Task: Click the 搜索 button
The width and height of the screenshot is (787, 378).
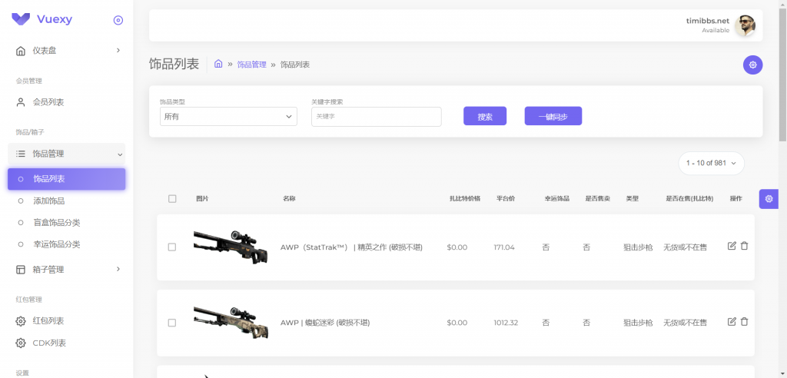Action: pos(485,116)
